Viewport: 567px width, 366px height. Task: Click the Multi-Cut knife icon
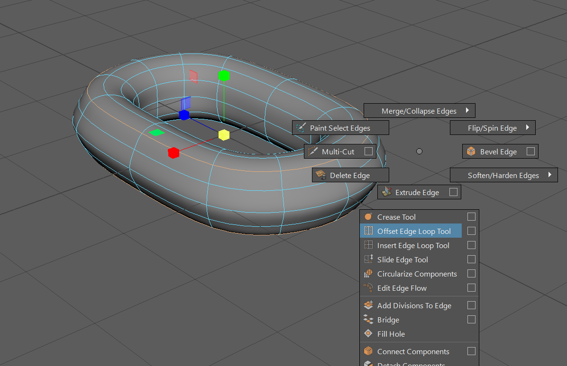click(312, 152)
